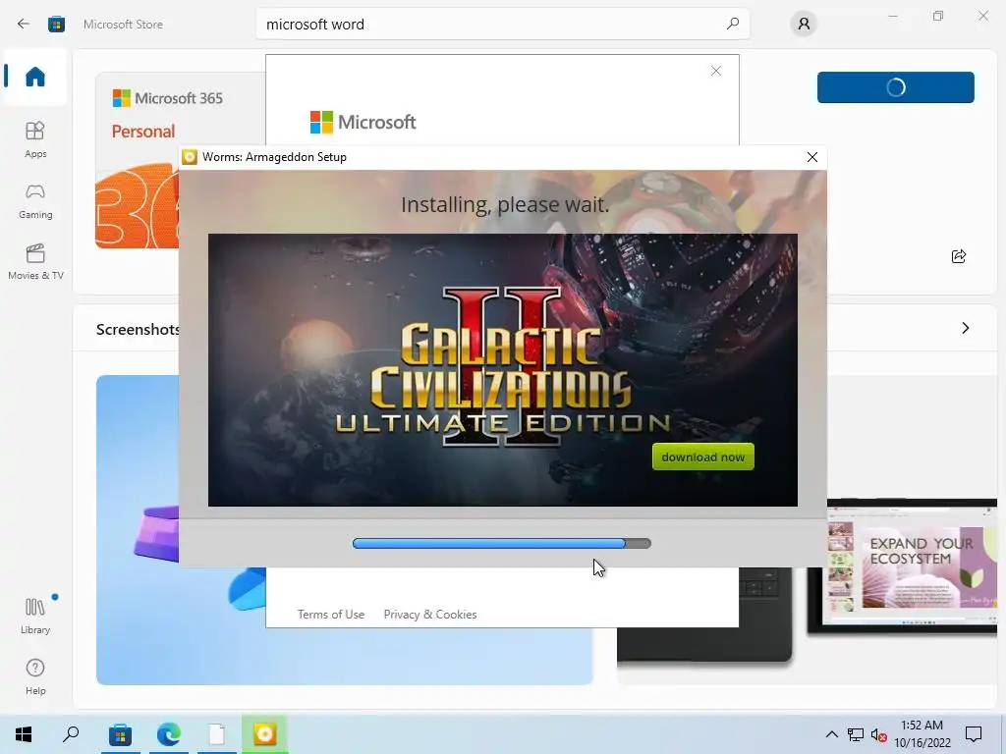The image size is (1006, 754).
Task: Close the Microsoft Store window
Action: click(x=982, y=16)
